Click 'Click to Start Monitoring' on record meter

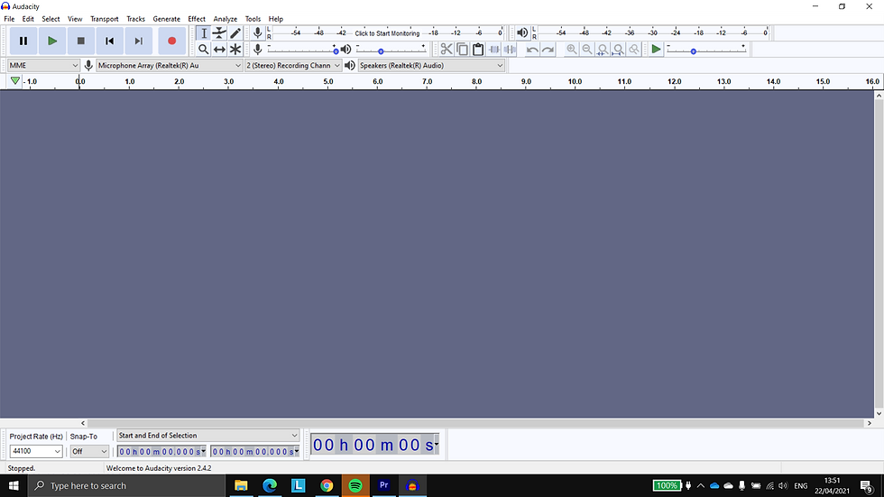click(x=387, y=33)
